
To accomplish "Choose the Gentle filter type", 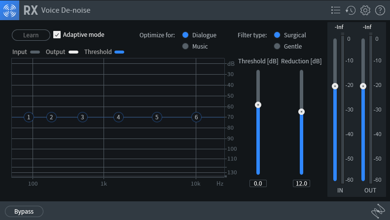I will tap(277, 46).
